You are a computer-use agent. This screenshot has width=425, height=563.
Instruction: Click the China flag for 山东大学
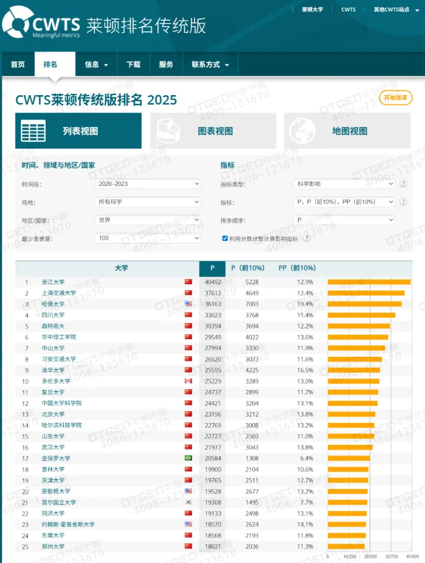(188, 436)
